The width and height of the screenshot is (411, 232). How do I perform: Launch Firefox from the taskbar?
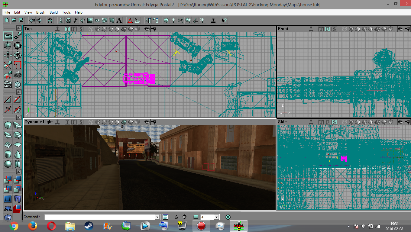coord(32,226)
